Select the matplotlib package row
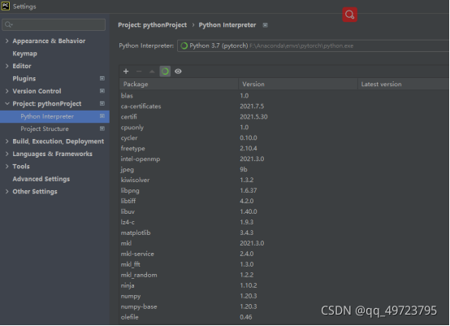450x326 pixels. pyautogui.click(x=284, y=233)
